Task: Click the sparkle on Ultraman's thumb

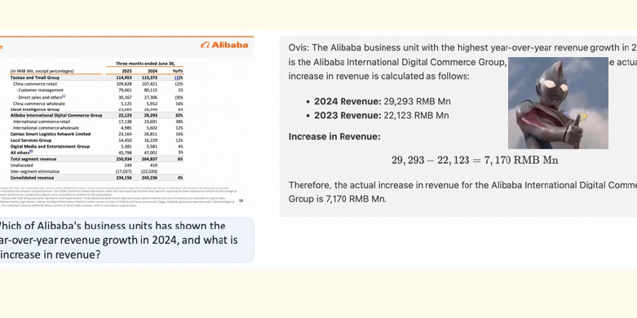Action: coord(584,117)
